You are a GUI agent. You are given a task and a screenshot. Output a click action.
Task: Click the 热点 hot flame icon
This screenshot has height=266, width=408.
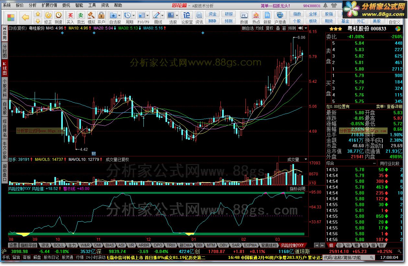point(256,15)
